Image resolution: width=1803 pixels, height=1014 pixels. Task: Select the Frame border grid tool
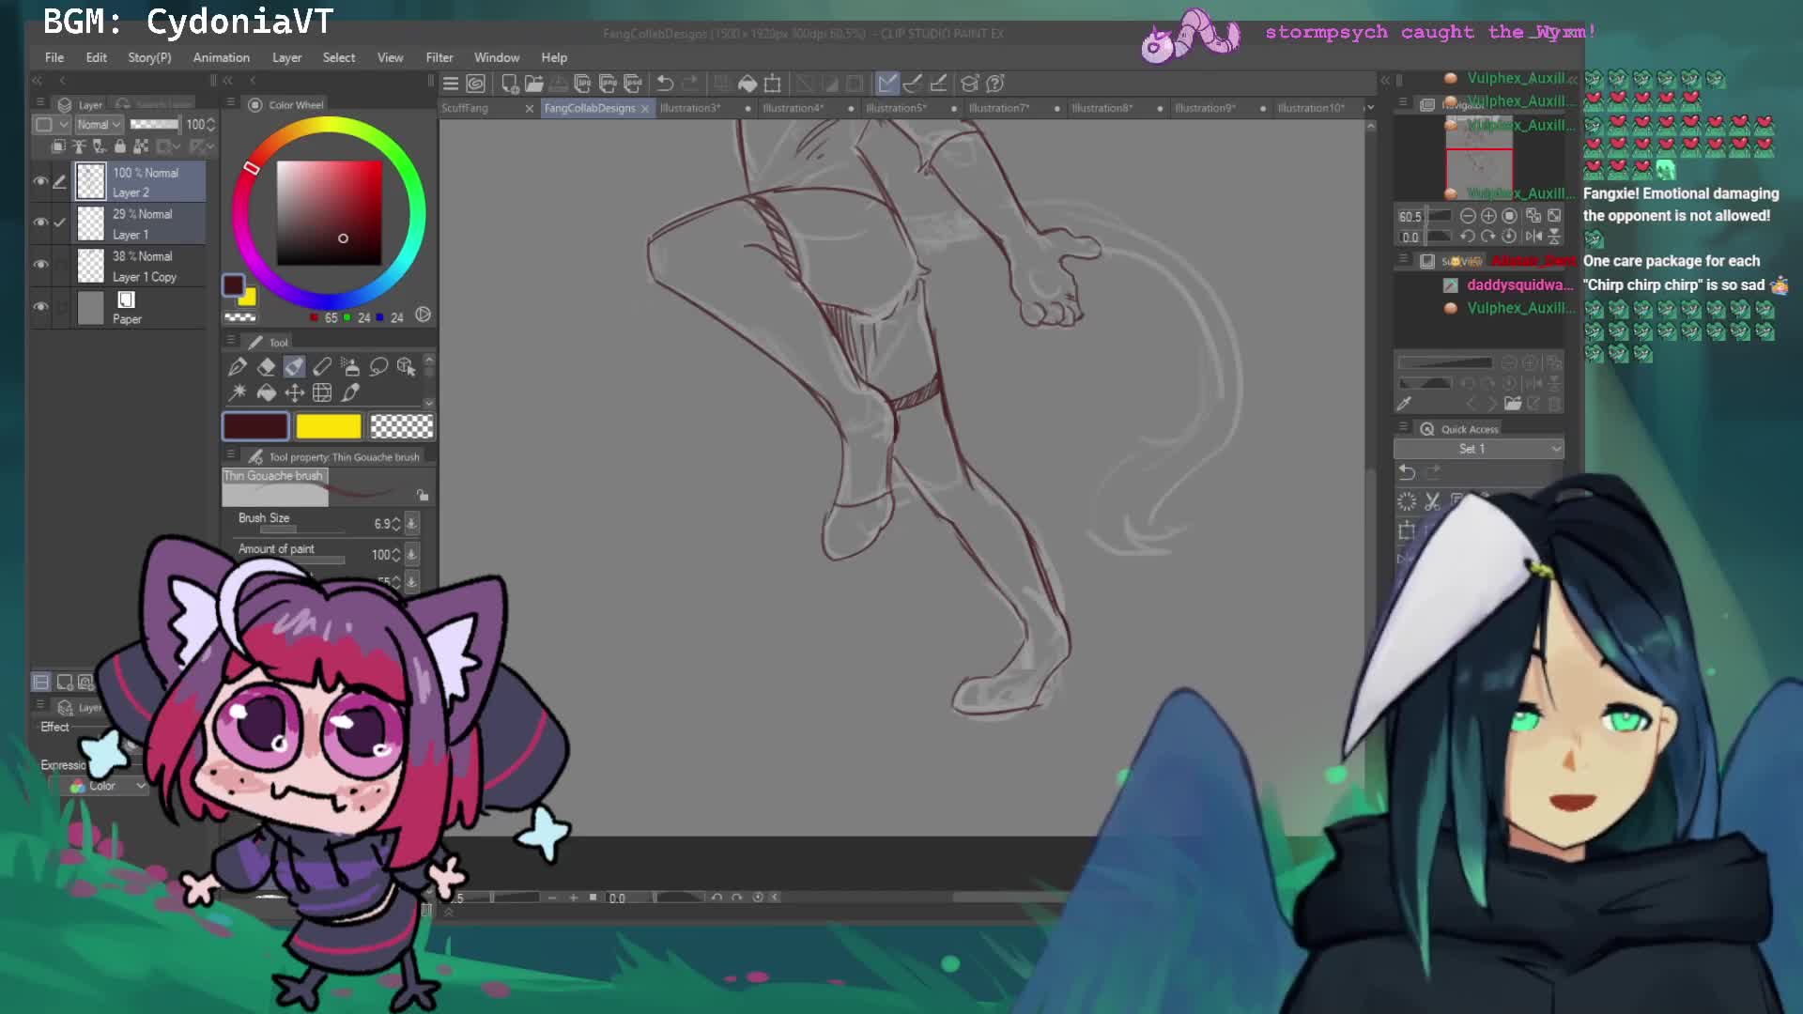322,392
